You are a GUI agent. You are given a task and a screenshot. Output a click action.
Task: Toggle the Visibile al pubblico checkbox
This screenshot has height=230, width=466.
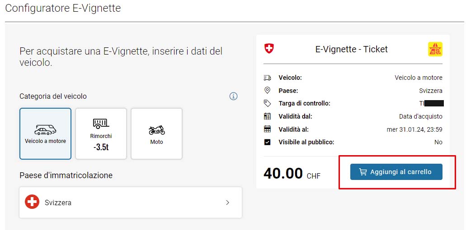point(267,142)
